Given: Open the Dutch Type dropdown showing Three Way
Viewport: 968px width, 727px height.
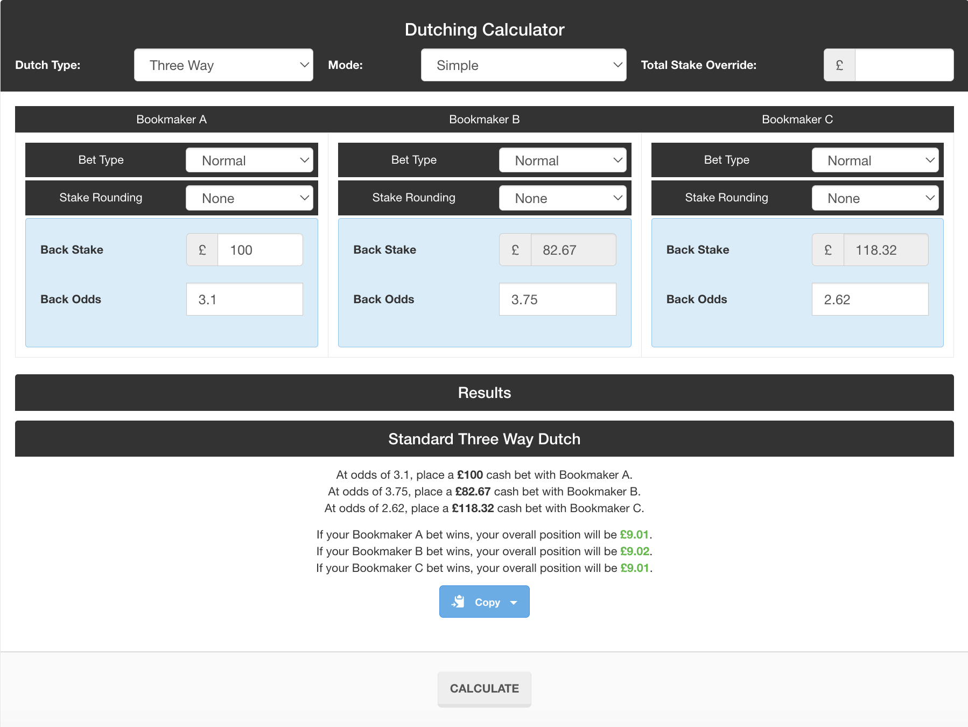Looking at the screenshot, I should pos(223,65).
